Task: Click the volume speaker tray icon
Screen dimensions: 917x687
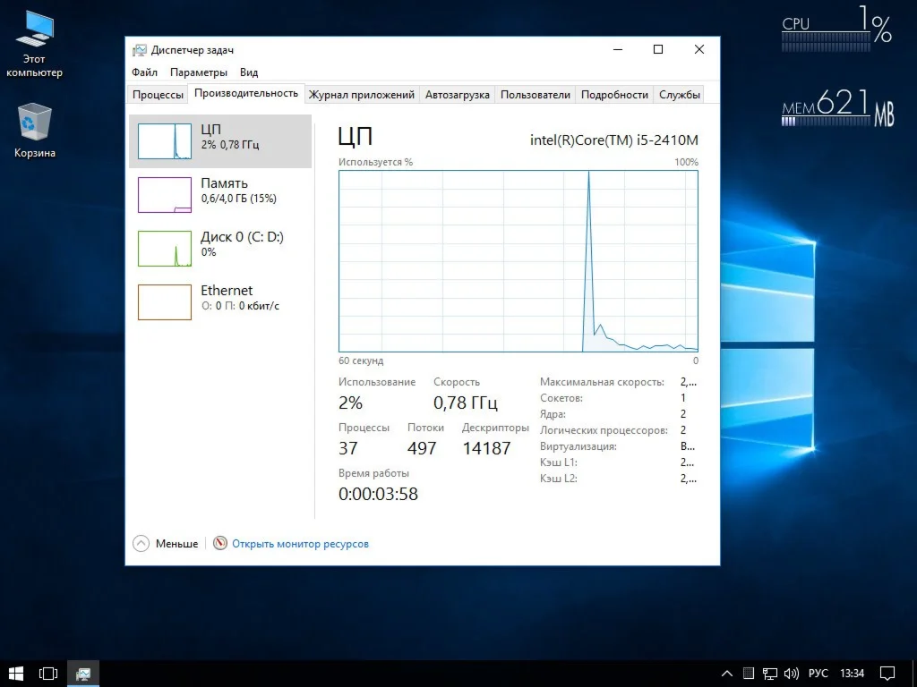Action: tap(792, 673)
